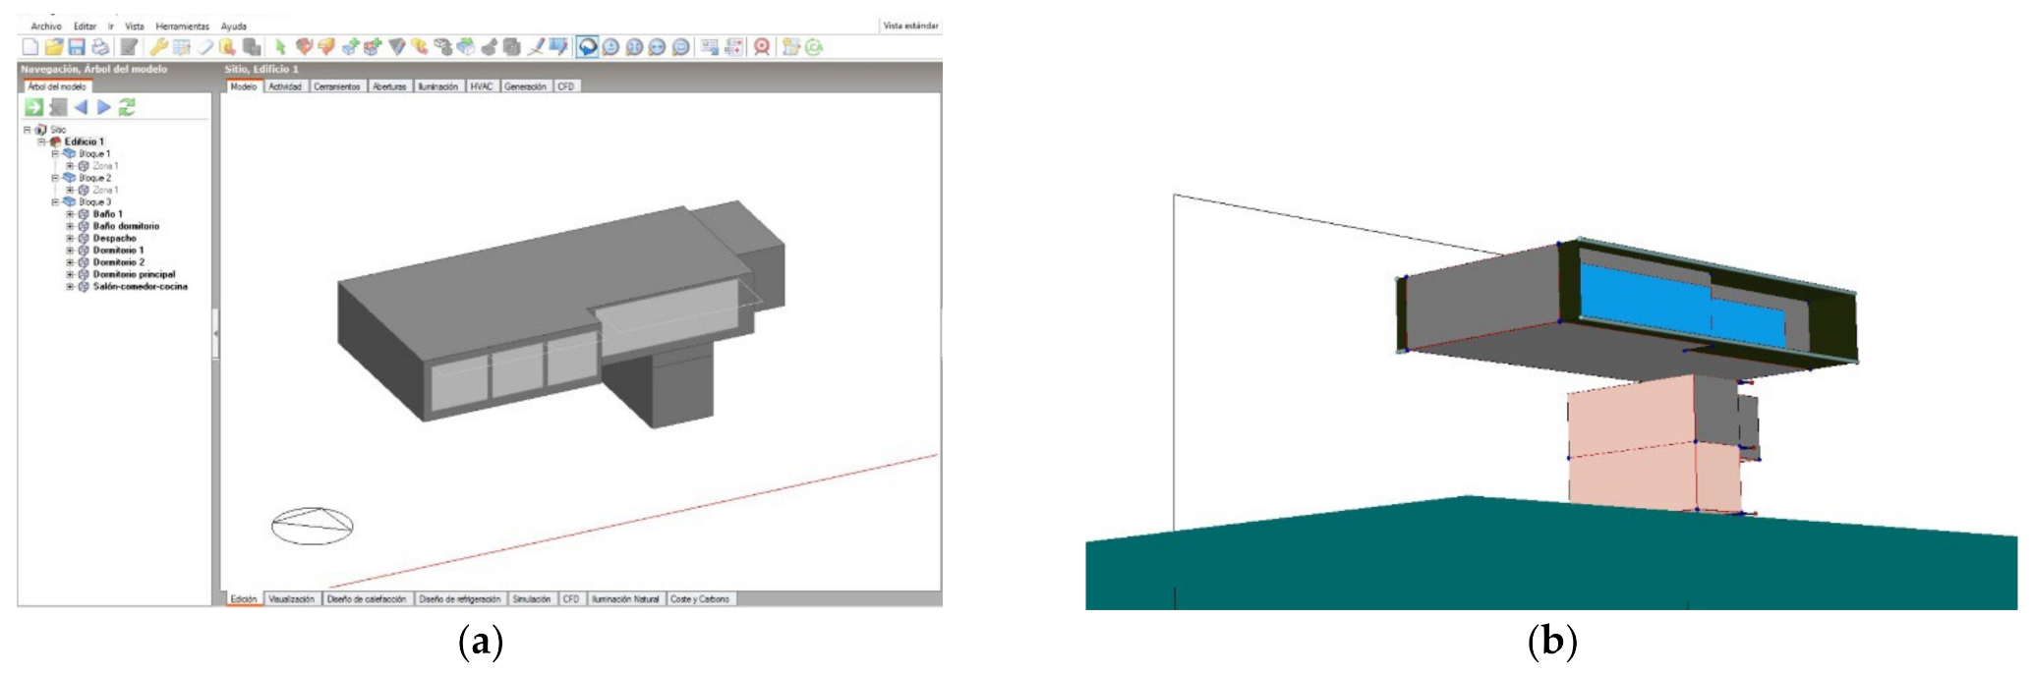Switch to the Aberturas tab

coord(389,86)
